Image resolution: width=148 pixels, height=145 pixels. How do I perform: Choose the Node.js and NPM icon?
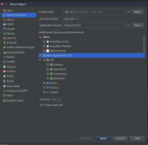click(4, 91)
